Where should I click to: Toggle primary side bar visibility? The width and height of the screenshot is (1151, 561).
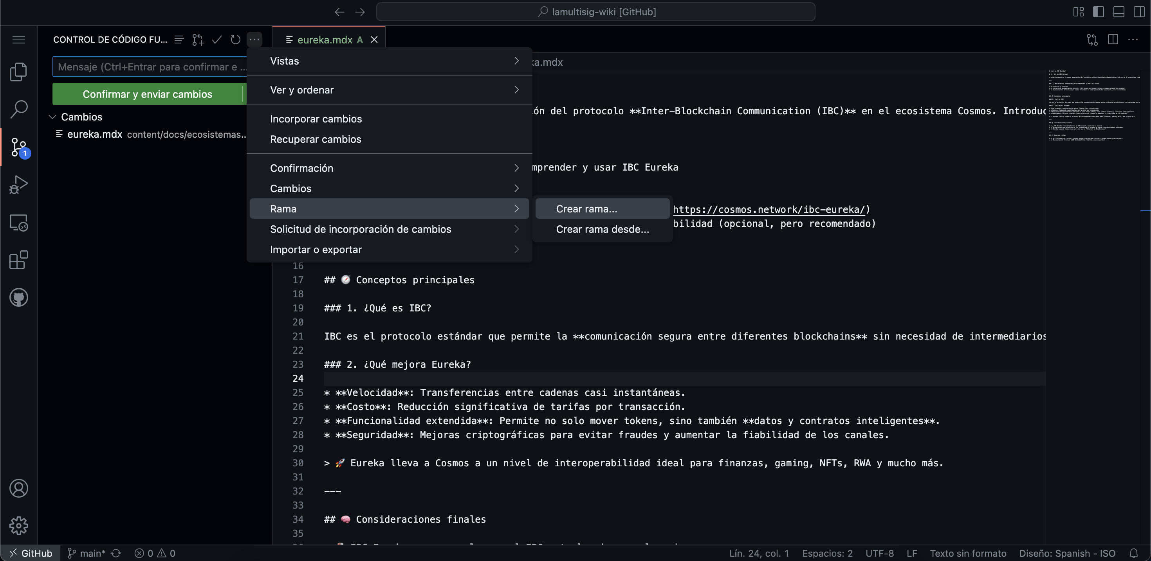pos(1098,12)
